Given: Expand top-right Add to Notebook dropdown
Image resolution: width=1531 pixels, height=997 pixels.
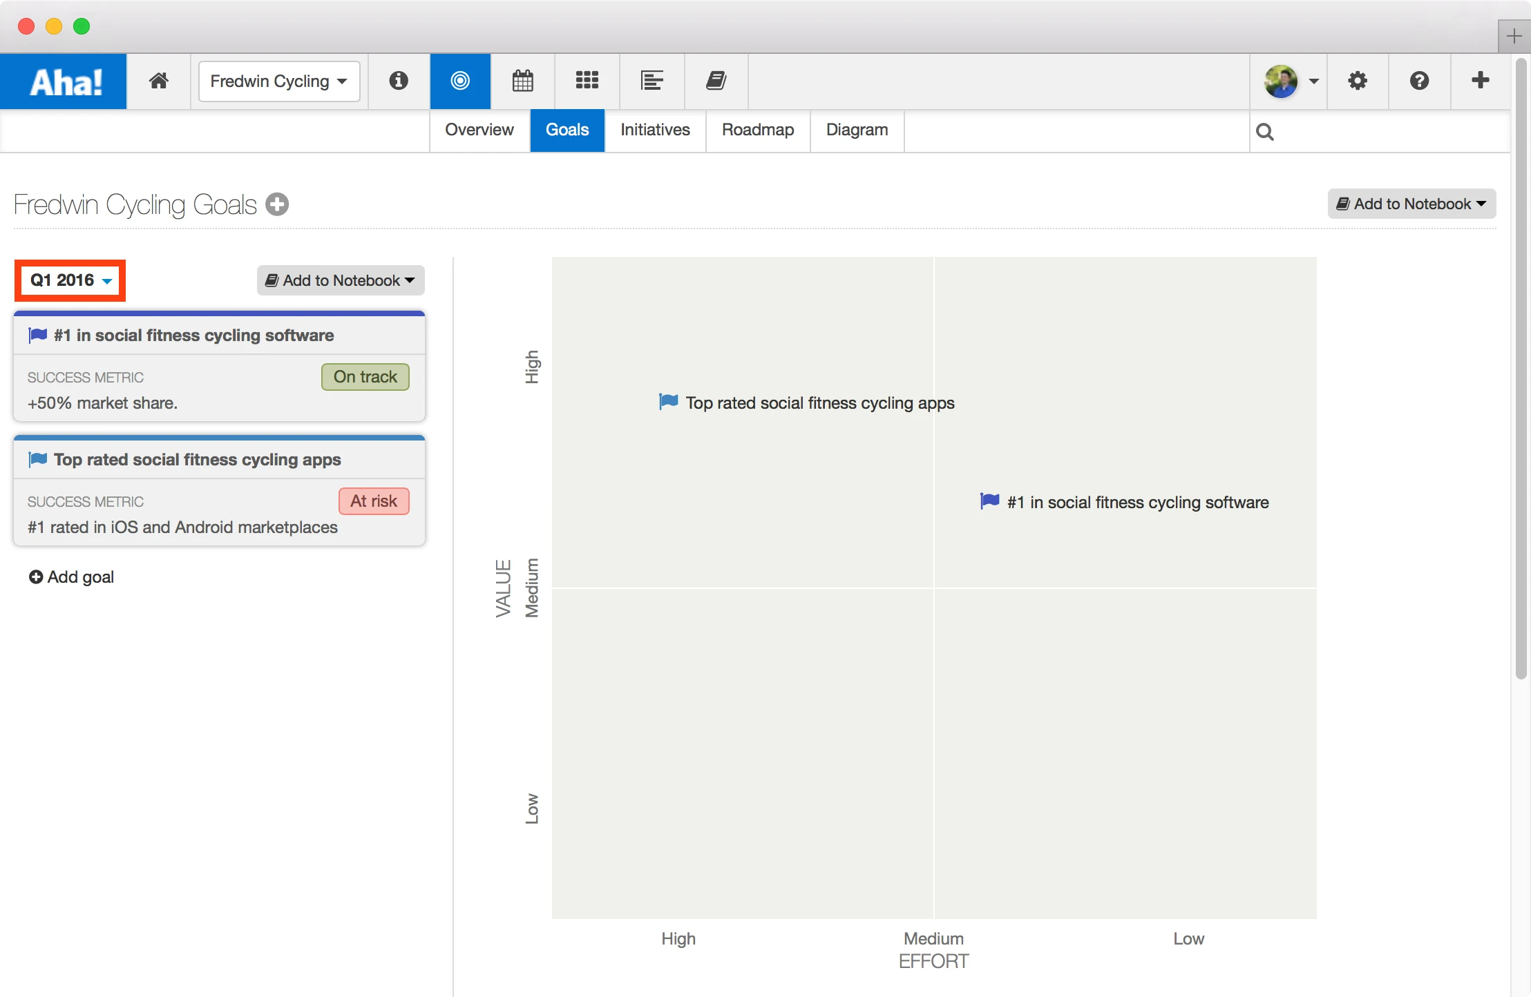Looking at the screenshot, I should tap(1411, 204).
